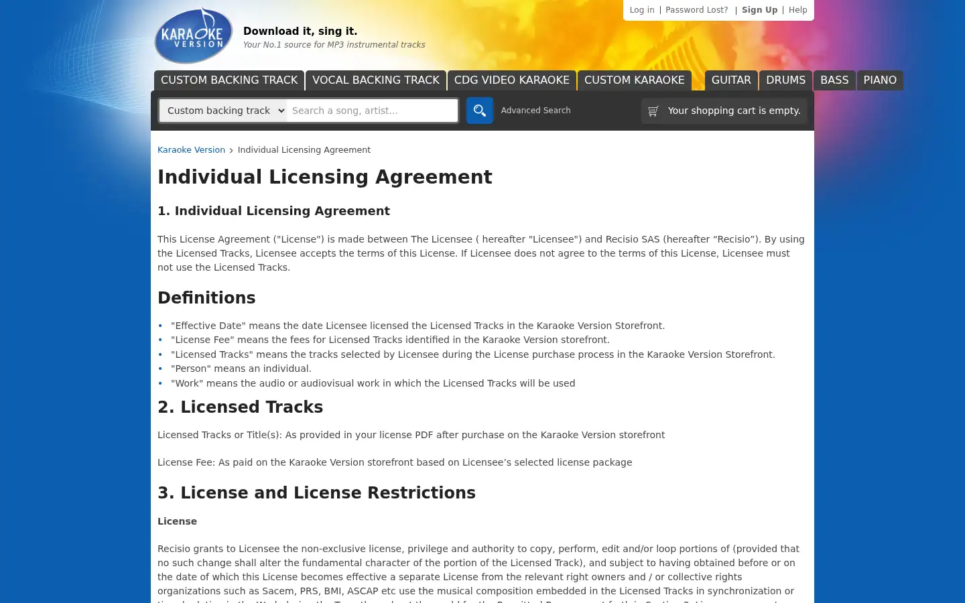Click the Sign Up link
This screenshot has width=965, height=603.
point(760,10)
